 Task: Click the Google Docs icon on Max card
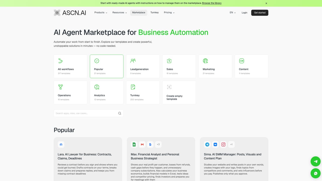pyautogui.click(x=150, y=144)
